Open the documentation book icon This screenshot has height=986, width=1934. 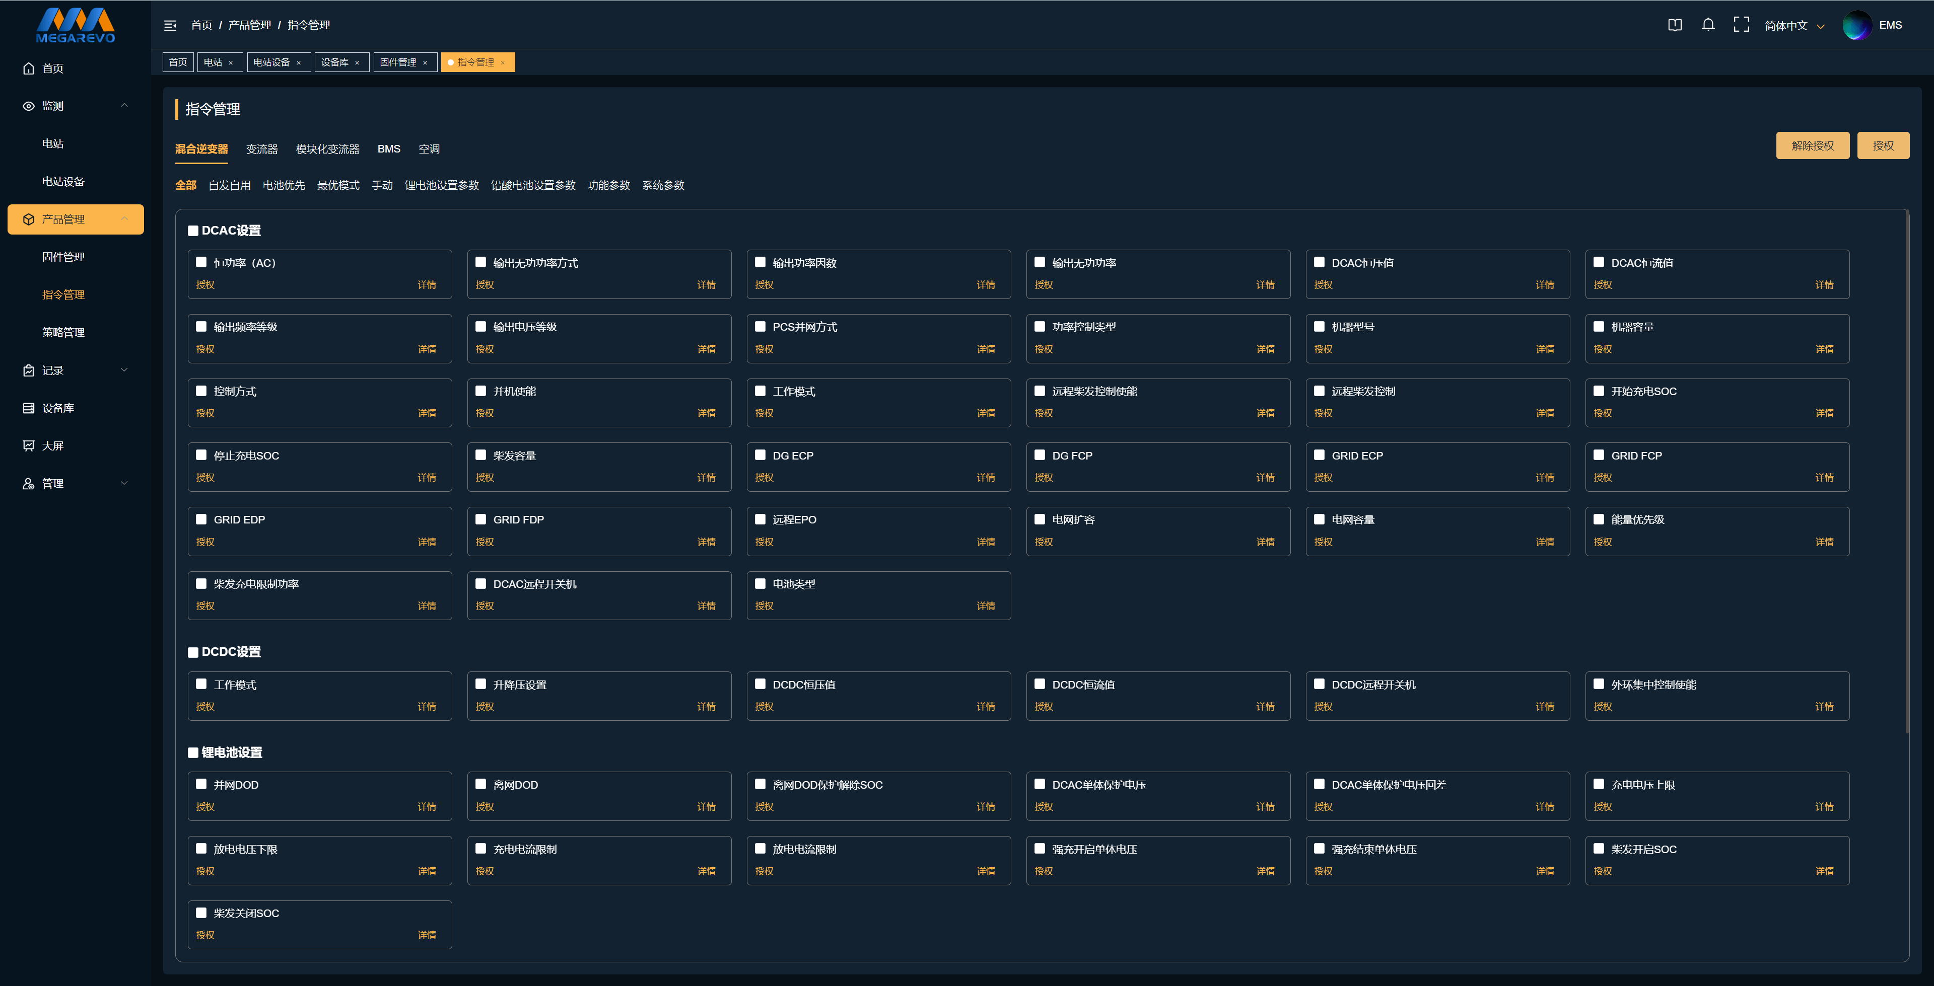(x=1675, y=25)
